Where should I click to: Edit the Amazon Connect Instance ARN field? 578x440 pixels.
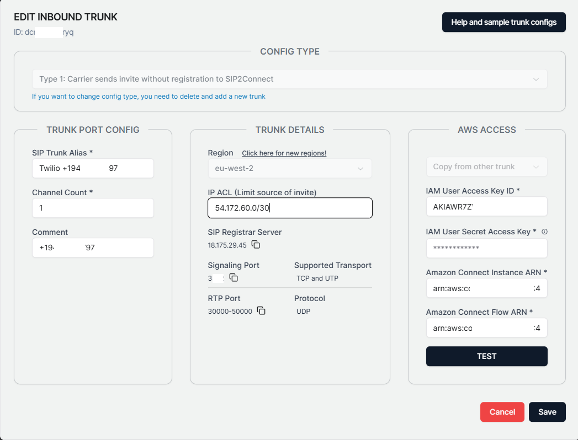(x=486, y=288)
